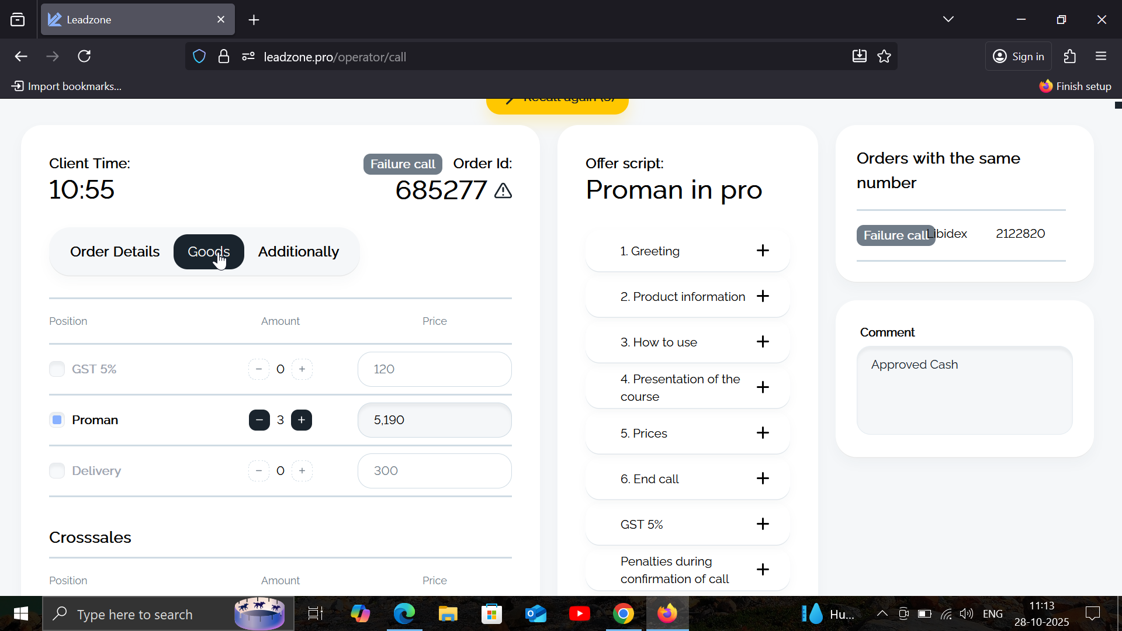Check the GST 5% checkbox
The width and height of the screenshot is (1122, 631).
(x=57, y=369)
